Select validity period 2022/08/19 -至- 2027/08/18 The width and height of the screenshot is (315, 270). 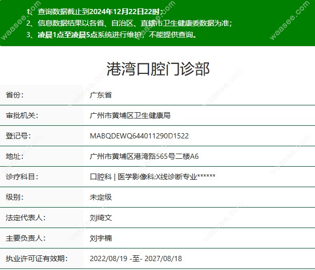136,258
